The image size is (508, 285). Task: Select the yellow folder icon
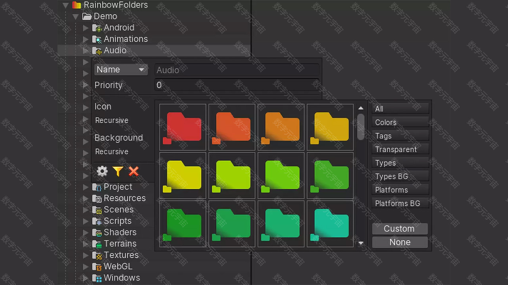183,175
